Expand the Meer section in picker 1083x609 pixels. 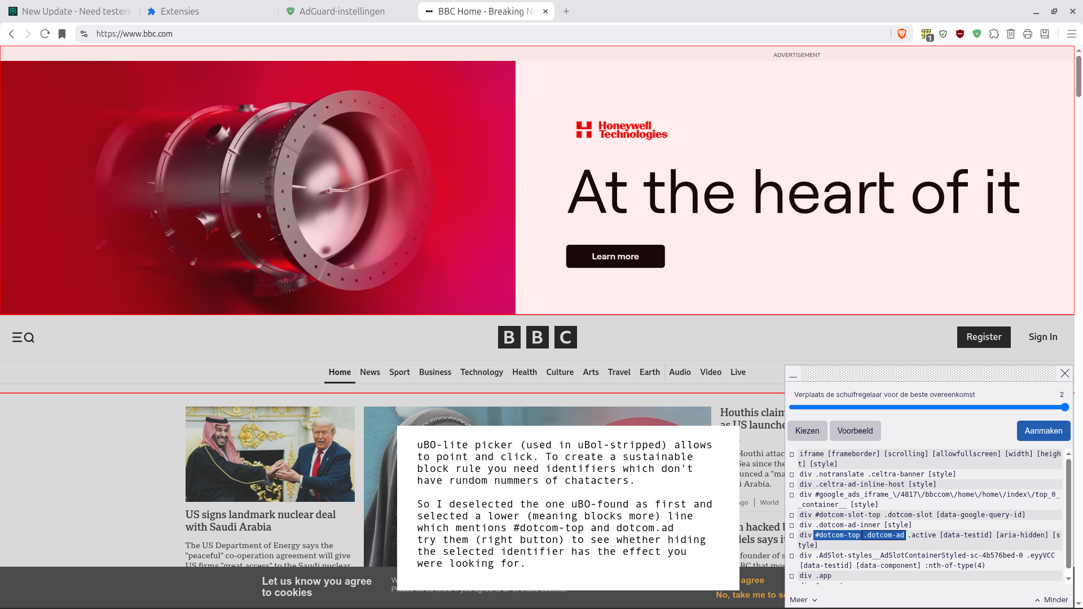pos(803,599)
